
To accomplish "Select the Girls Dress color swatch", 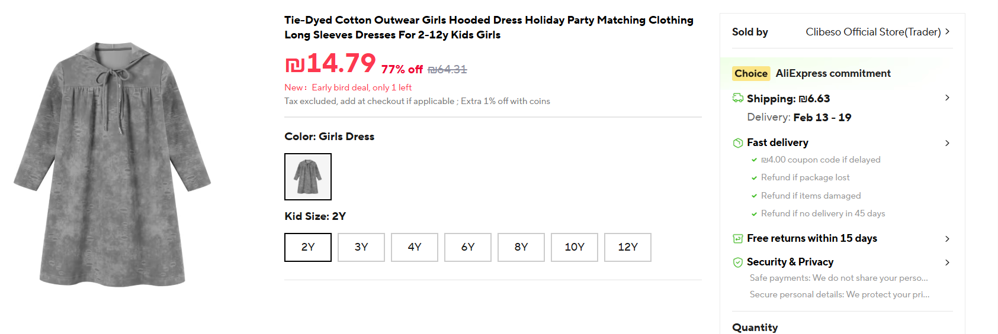I will pos(308,177).
